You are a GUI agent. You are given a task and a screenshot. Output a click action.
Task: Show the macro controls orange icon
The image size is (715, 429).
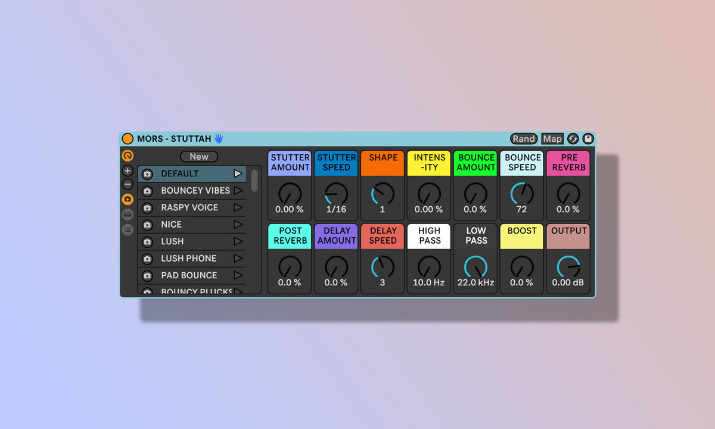[128, 156]
